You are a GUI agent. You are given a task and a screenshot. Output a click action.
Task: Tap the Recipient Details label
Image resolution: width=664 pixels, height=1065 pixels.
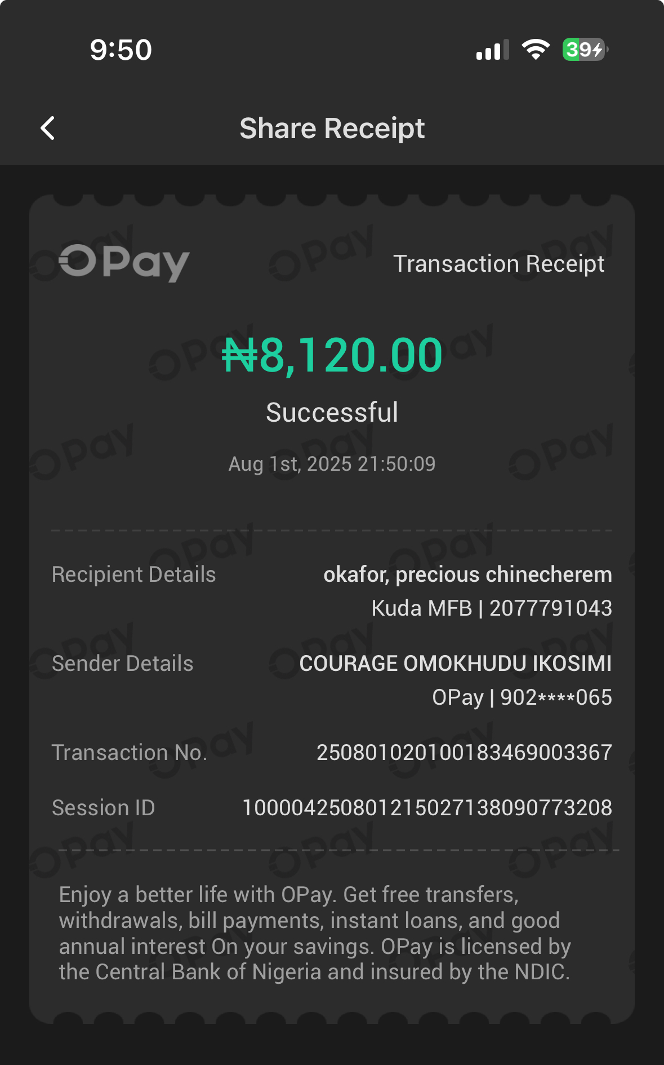(x=133, y=575)
